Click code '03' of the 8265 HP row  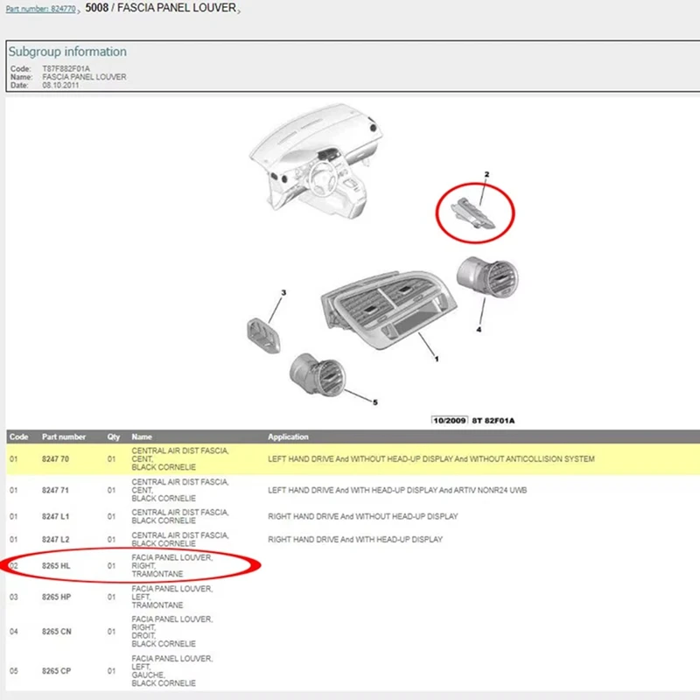click(x=14, y=597)
